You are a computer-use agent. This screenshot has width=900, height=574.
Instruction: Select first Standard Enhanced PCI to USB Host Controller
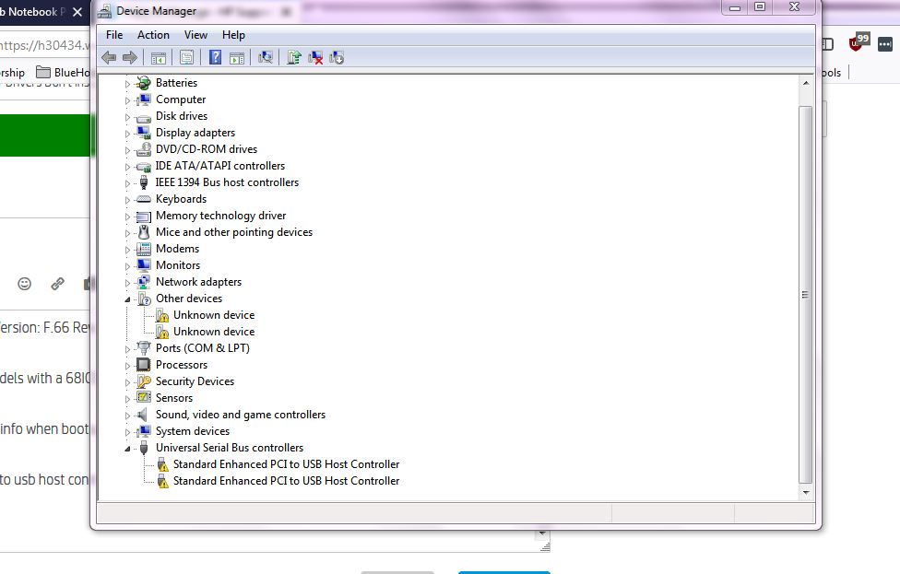tap(286, 464)
